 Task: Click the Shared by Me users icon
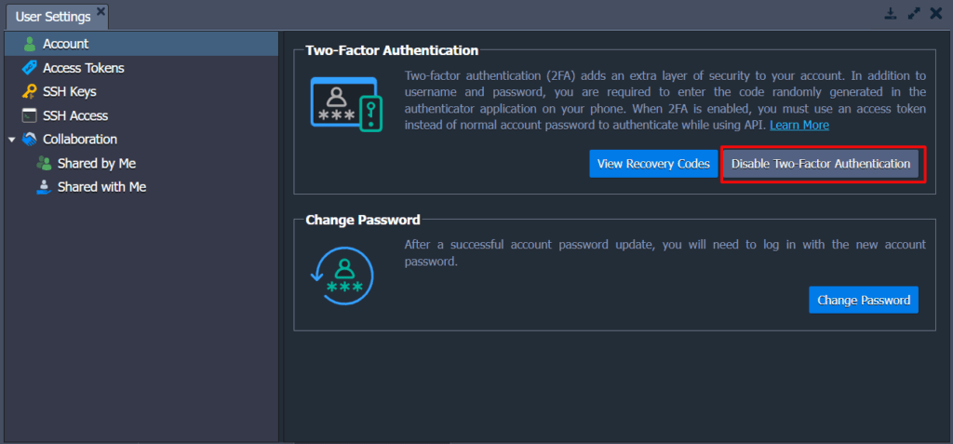pos(44,163)
